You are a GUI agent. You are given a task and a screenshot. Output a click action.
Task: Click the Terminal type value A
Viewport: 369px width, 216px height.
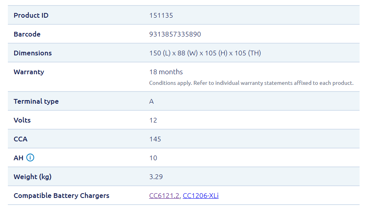coord(151,101)
